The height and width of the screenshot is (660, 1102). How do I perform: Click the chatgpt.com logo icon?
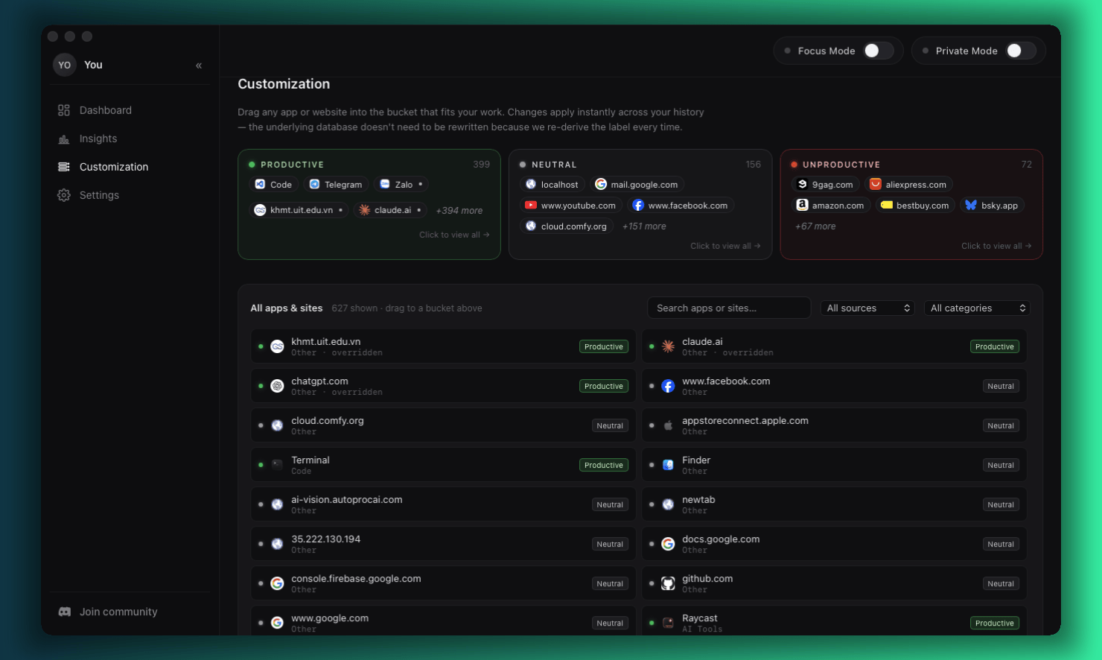[x=277, y=386]
